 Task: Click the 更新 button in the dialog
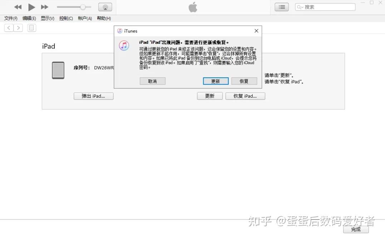click(215, 81)
